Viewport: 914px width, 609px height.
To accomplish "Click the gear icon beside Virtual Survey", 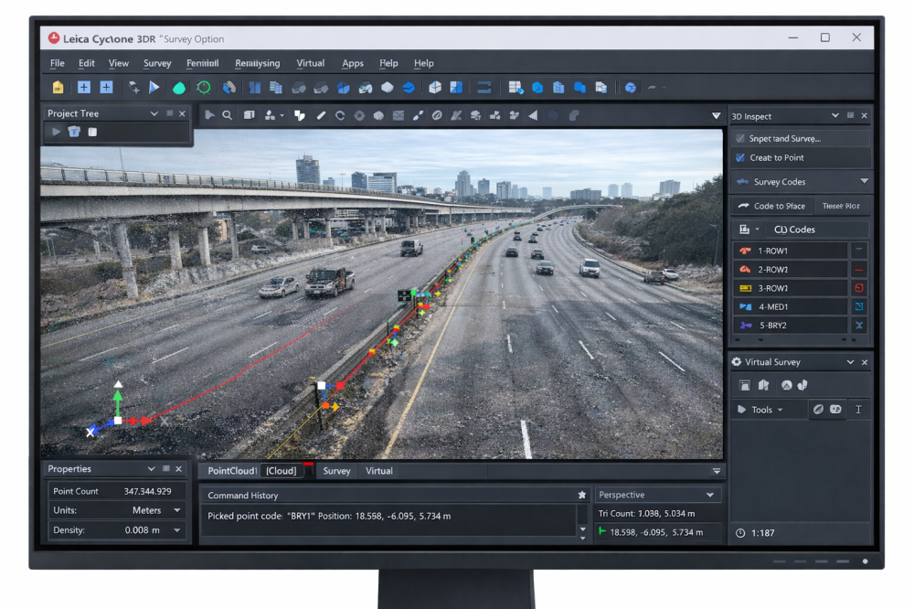I will [737, 362].
